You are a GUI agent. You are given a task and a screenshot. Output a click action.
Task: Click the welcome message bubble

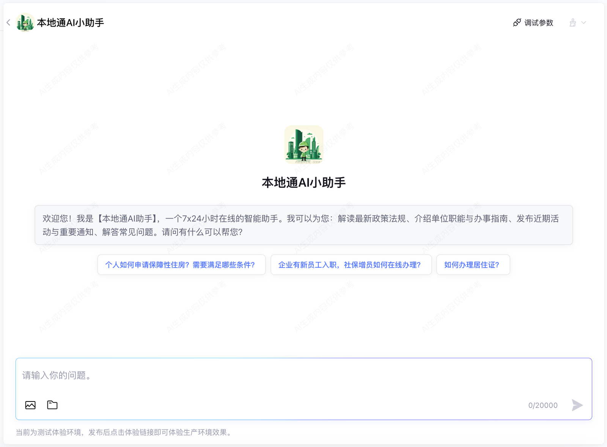(303, 225)
